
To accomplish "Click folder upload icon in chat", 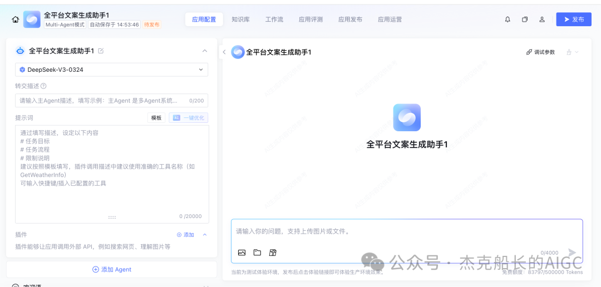I will (257, 253).
